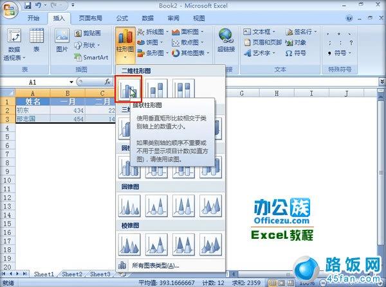
Task: Switch to Page Layout view in the status bar
Action: click(282, 283)
